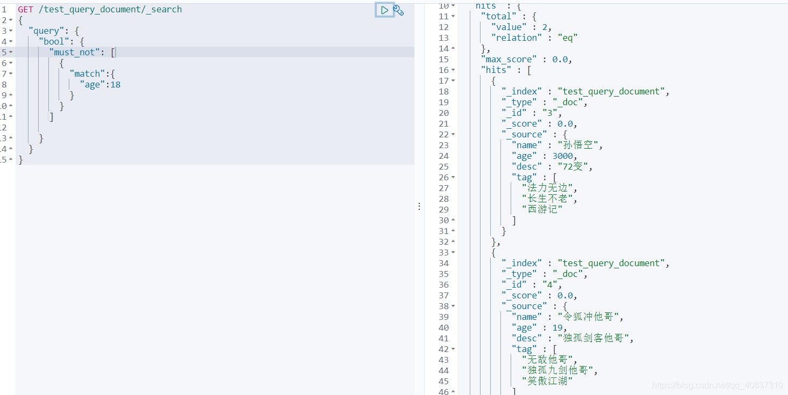Viewport: 788px width, 395px height.
Task: Click the "_index" line at output line 18
Action: pyautogui.click(x=586, y=91)
